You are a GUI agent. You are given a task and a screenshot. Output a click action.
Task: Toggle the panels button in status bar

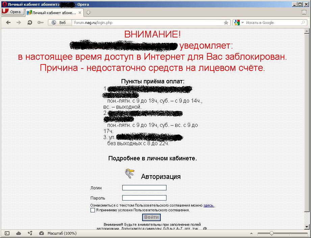(7, 233)
